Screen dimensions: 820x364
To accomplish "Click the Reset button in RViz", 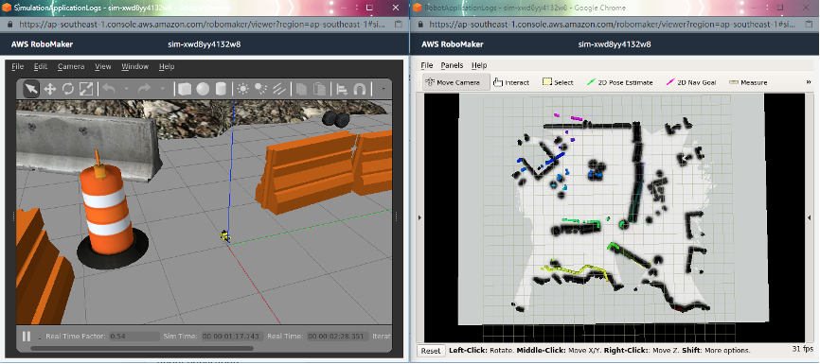I will [431, 351].
